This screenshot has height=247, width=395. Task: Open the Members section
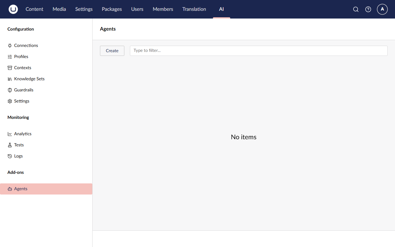click(163, 9)
